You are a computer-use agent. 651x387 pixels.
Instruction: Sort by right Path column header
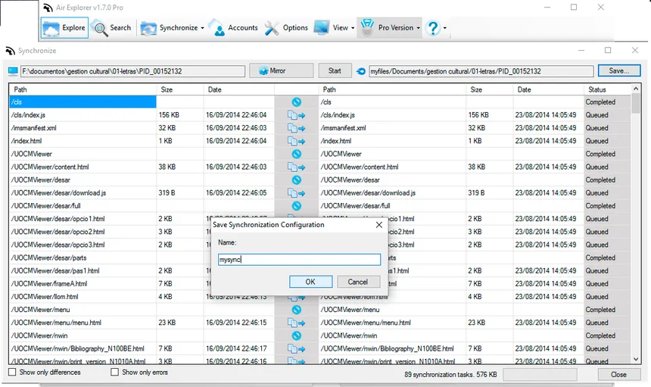(x=392, y=89)
